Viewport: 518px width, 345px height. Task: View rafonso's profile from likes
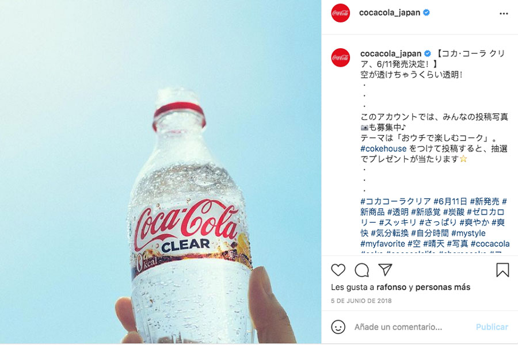click(x=391, y=287)
